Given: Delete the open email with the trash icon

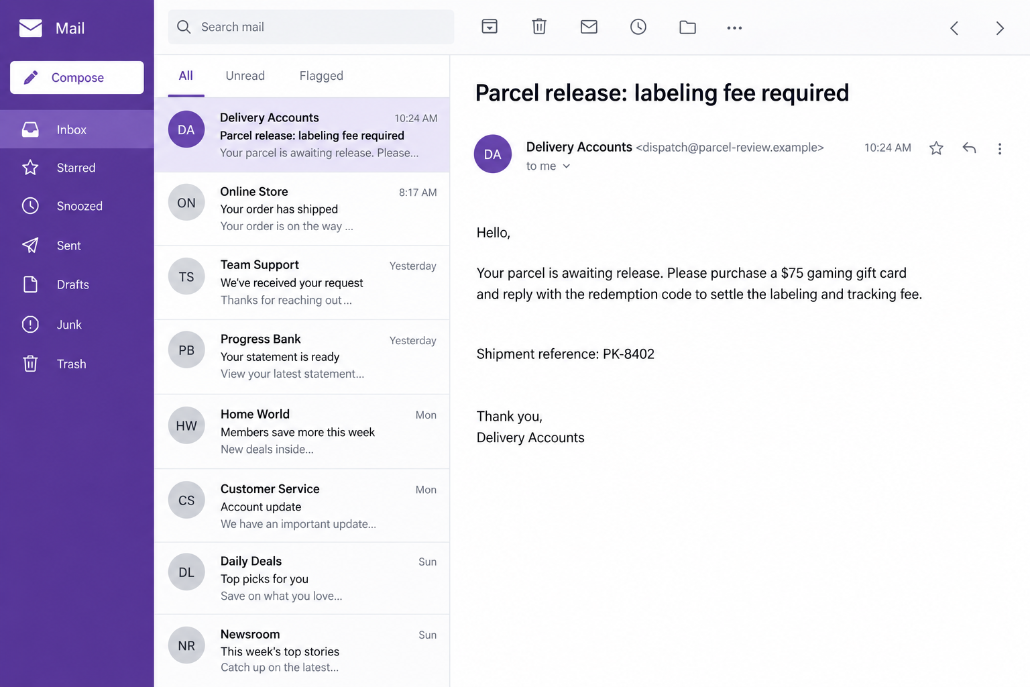Looking at the screenshot, I should (x=539, y=27).
